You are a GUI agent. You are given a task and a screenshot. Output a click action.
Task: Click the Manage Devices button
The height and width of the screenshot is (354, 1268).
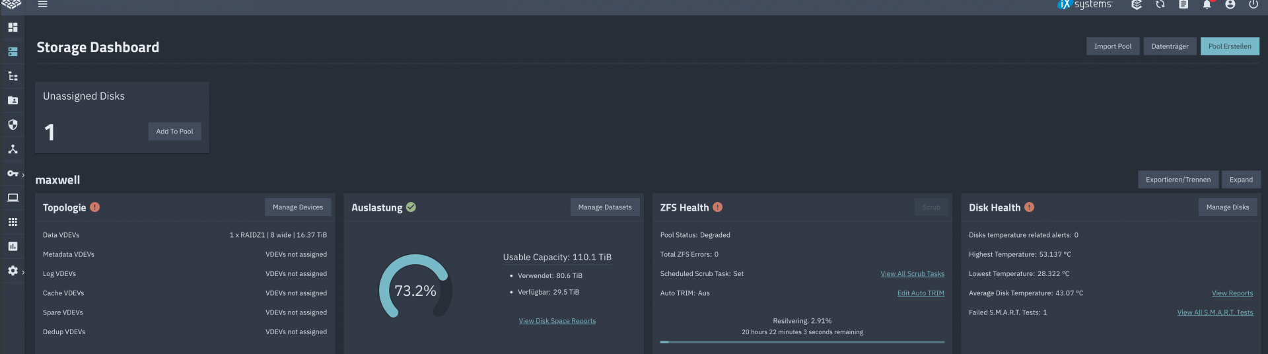coord(298,207)
